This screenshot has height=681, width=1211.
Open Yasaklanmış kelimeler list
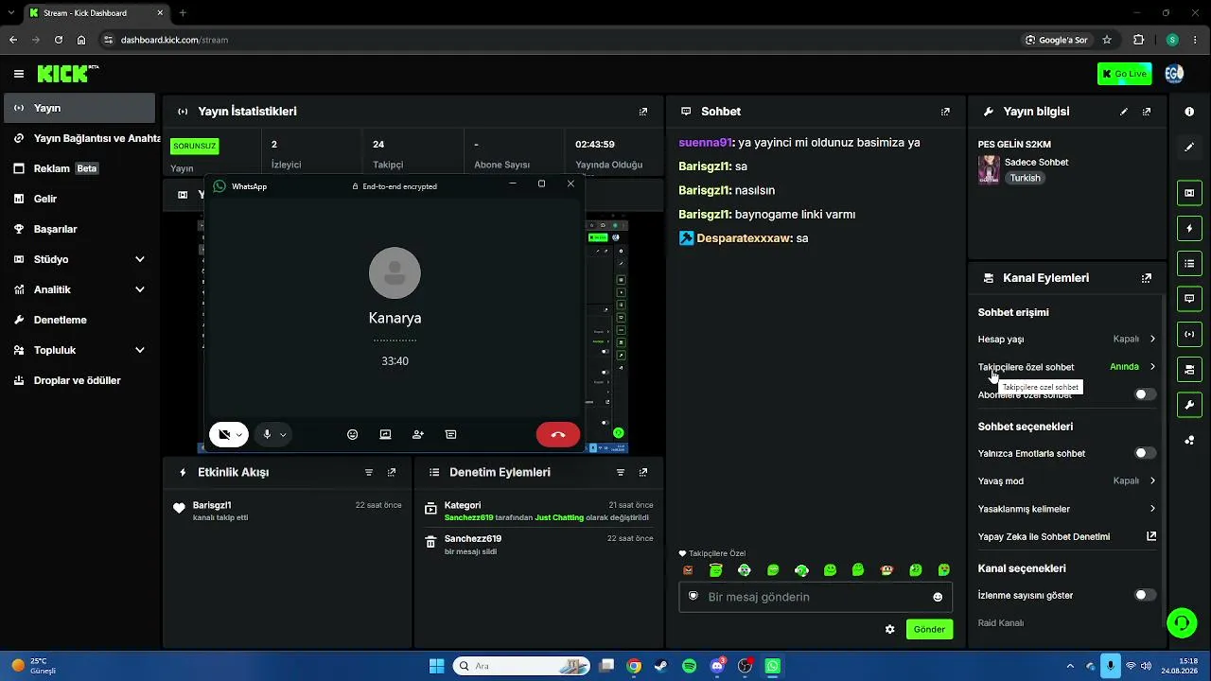pyautogui.click(x=1066, y=509)
